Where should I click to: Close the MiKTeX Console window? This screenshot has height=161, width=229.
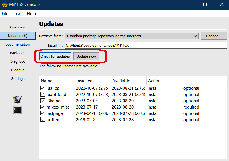click(x=222, y=4)
